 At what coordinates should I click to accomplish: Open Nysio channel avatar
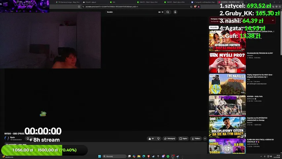[7, 138]
